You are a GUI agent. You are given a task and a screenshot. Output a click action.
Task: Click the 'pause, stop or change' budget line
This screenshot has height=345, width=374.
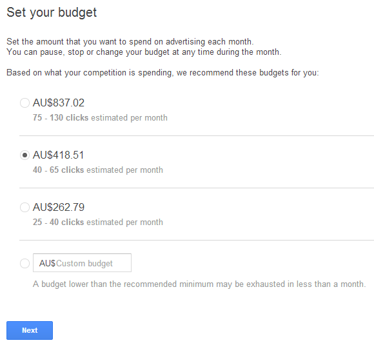coord(144,52)
